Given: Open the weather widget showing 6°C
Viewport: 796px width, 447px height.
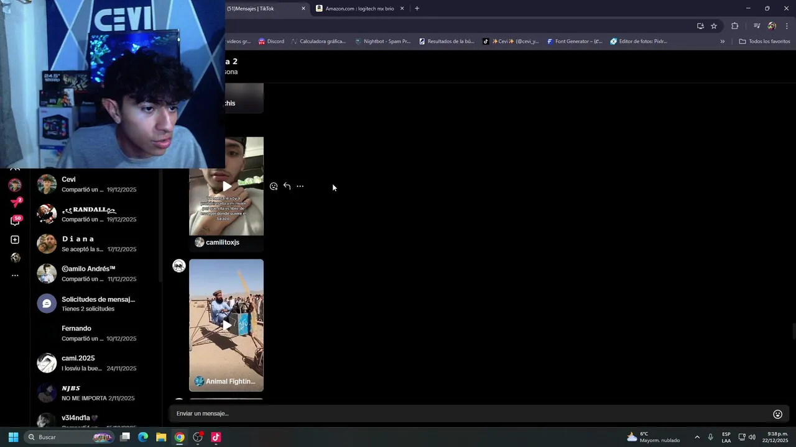Looking at the screenshot, I should 653,437.
